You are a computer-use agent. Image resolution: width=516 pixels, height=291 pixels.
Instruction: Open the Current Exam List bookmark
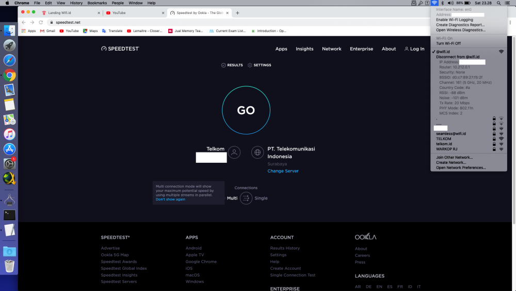[x=228, y=31]
